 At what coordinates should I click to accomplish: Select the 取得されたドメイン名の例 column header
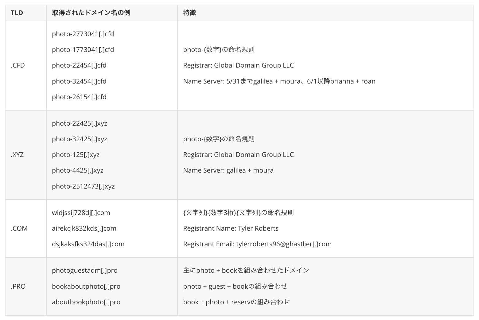click(112, 13)
